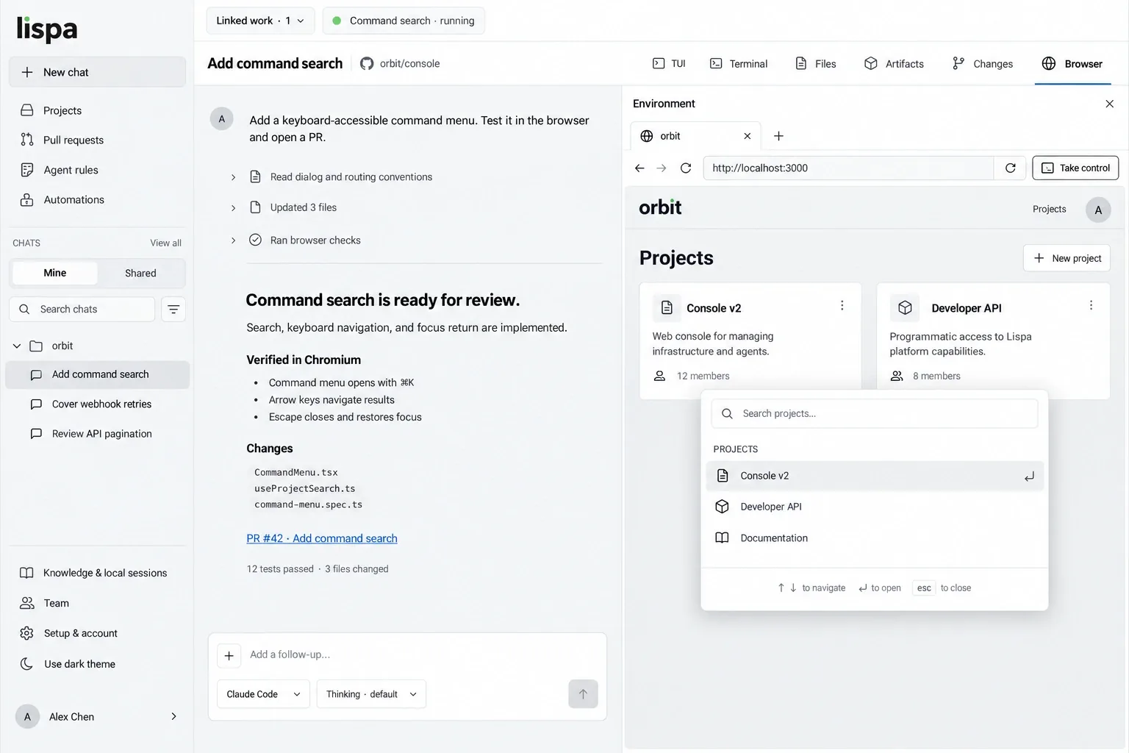Go forward in embedded browser

click(662, 168)
